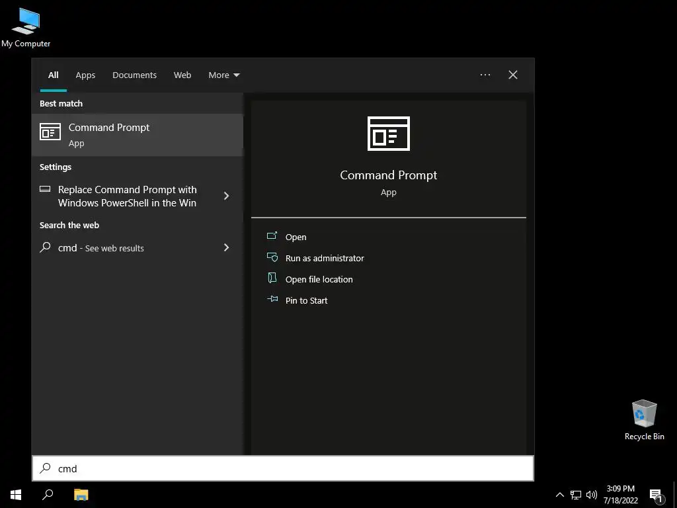Click the magnifier icon in search box
Viewport: 677px width, 508px height.
45,468
